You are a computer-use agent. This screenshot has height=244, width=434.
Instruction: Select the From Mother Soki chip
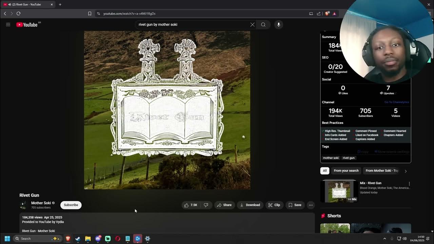tap(382, 171)
